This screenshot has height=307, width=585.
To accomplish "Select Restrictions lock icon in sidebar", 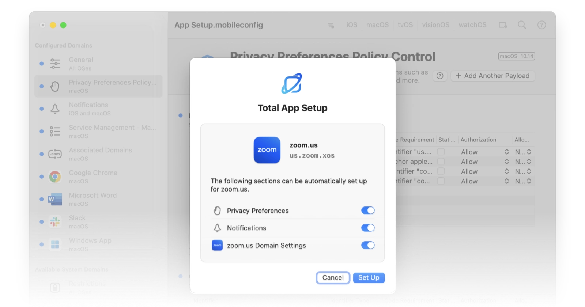I will (55, 288).
